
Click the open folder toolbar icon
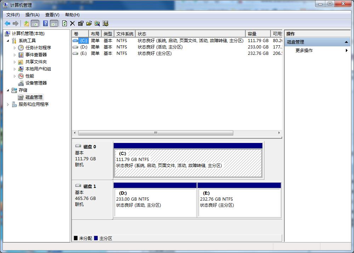coord(89,23)
